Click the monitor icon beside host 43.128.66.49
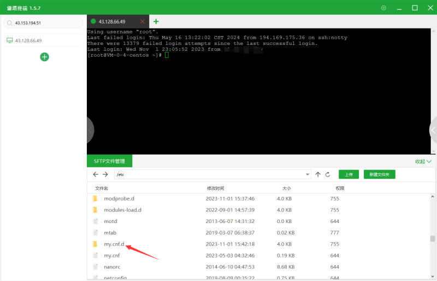The height and width of the screenshot is (281, 437). coord(9,40)
